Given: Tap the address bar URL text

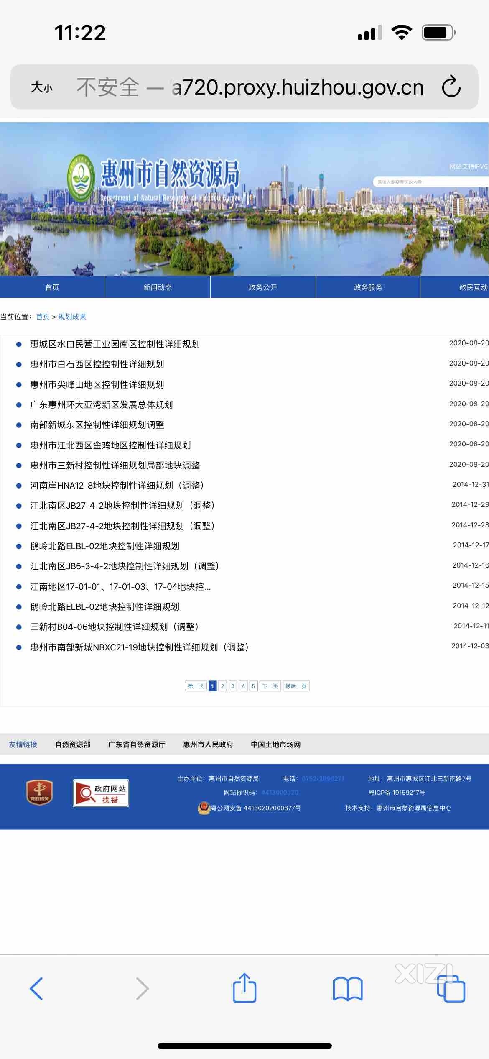Looking at the screenshot, I should 298,87.
